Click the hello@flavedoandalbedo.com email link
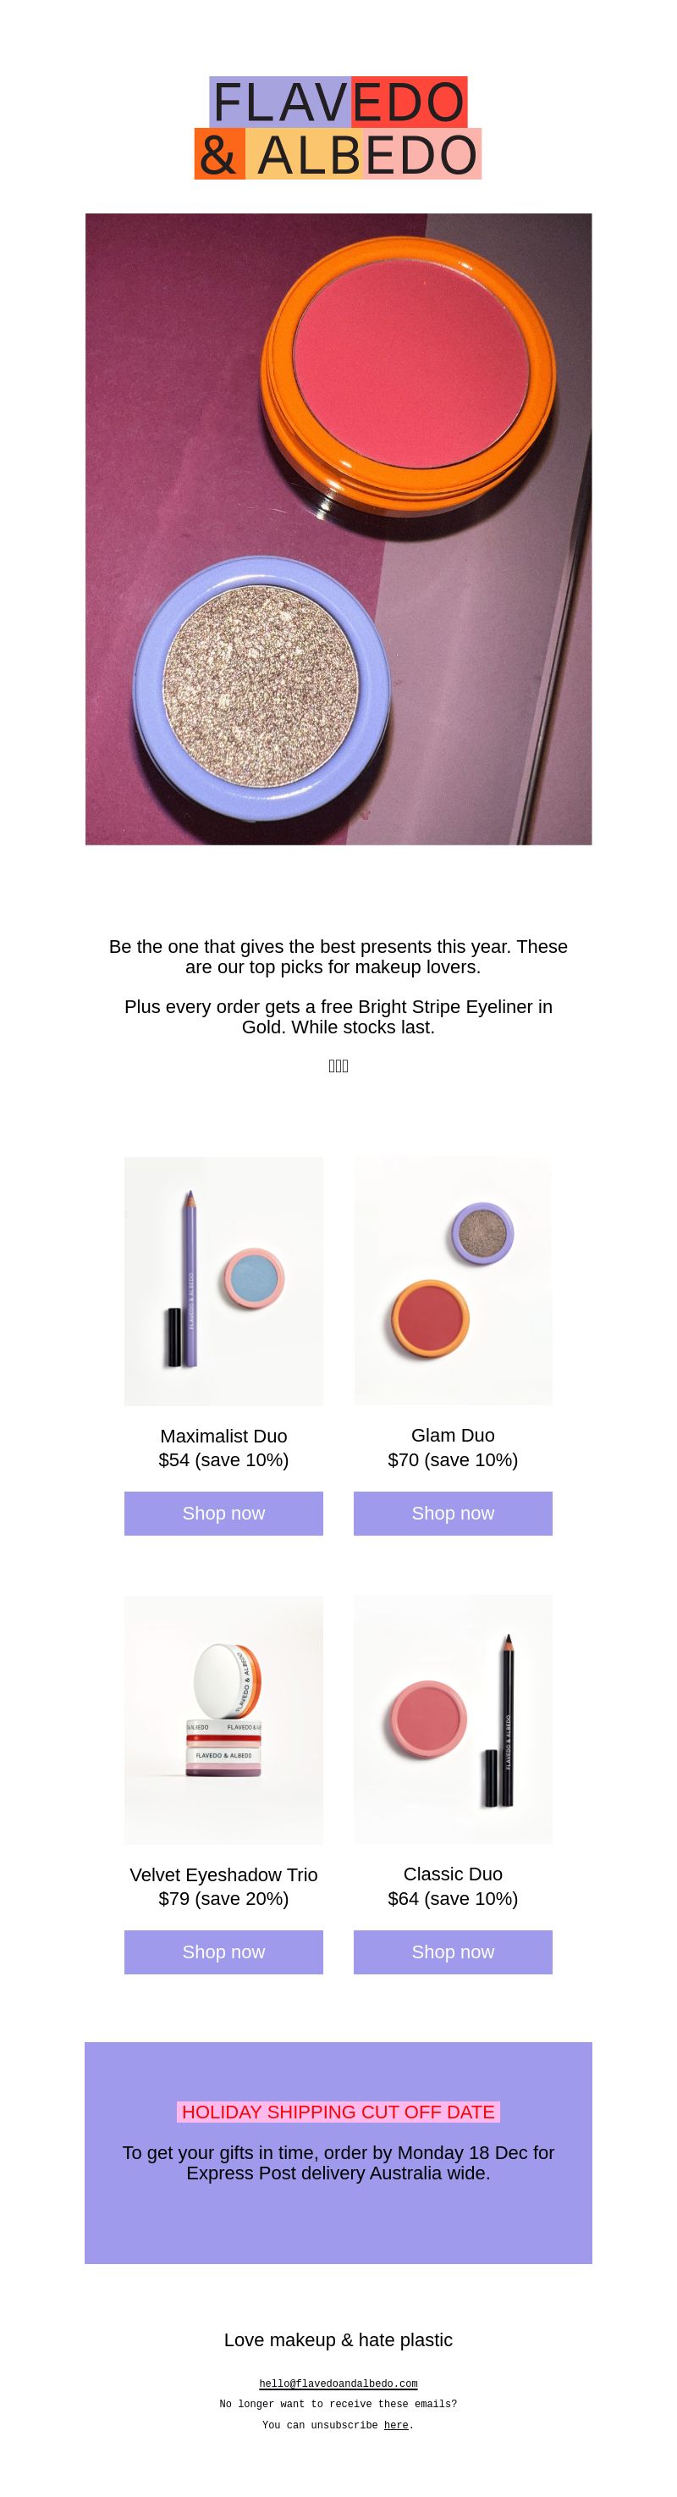The width and height of the screenshot is (677, 2497). pyautogui.click(x=338, y=2383)
